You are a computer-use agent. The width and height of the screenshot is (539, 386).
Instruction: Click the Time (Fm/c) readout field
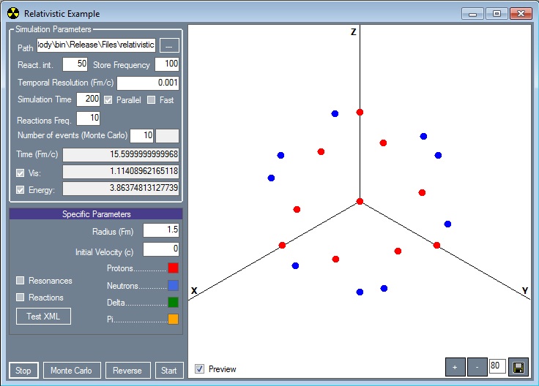click(x=121, y=155)
